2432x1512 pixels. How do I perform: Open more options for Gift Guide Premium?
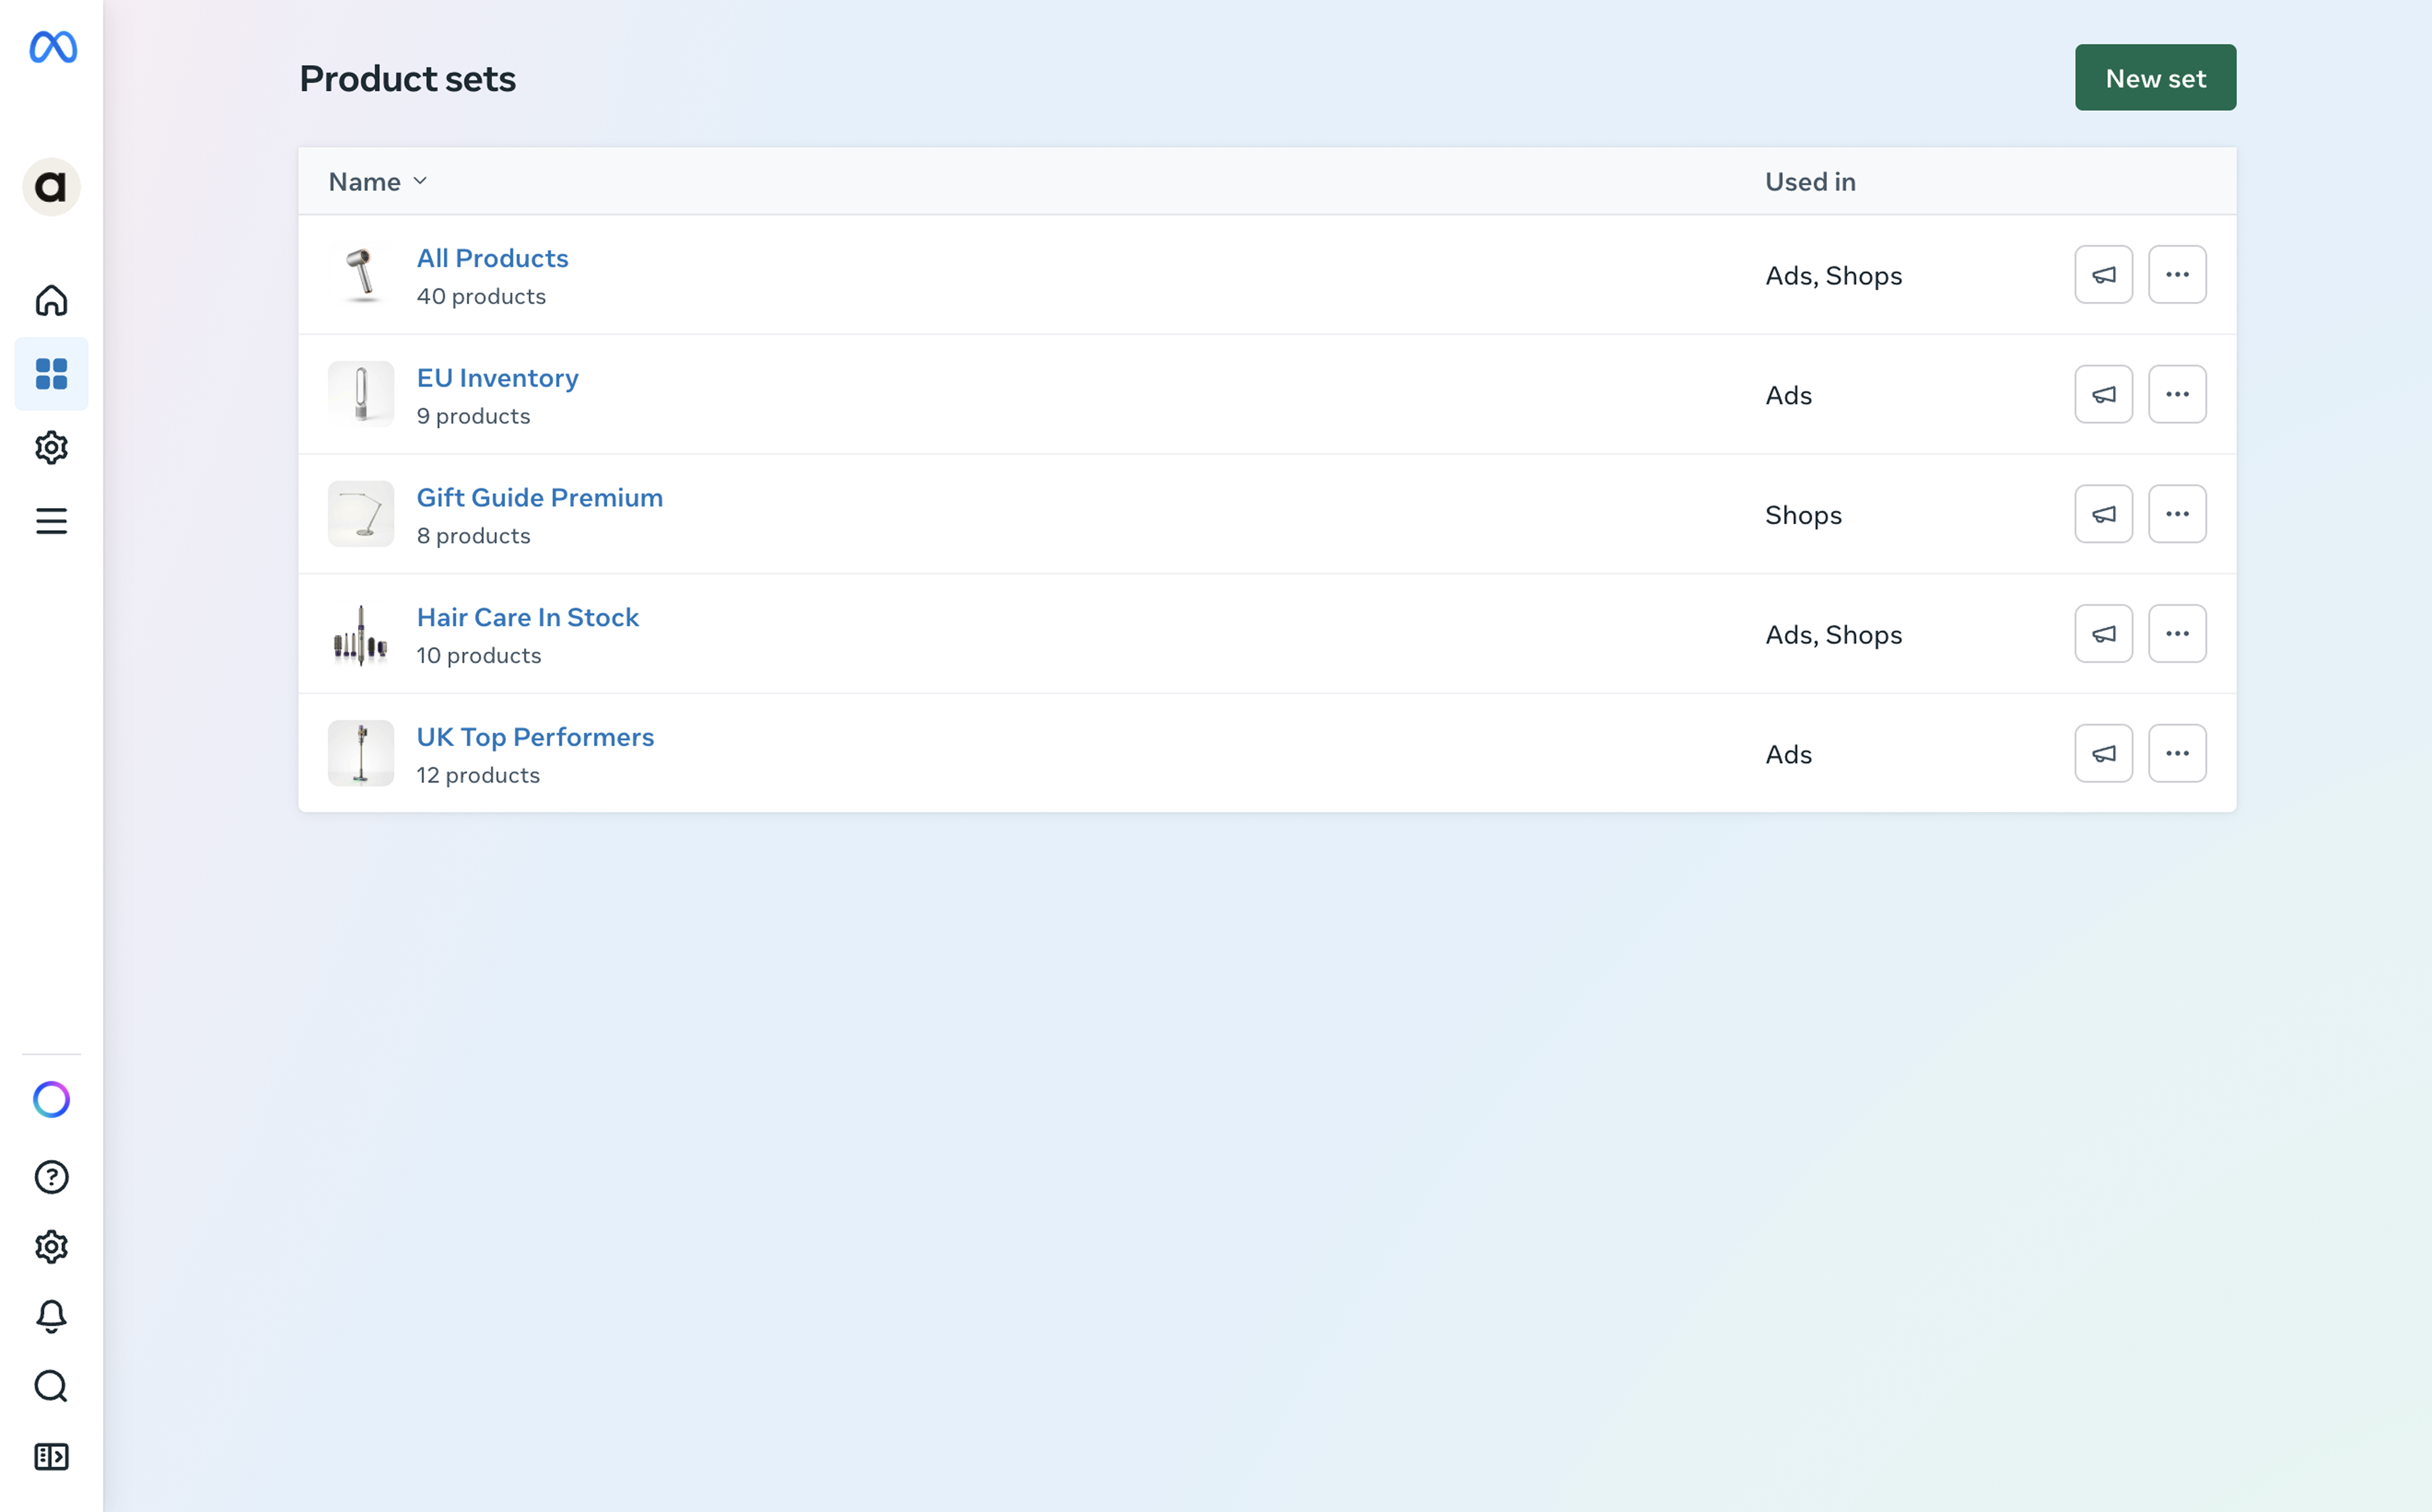click(x=2178, y=513)
